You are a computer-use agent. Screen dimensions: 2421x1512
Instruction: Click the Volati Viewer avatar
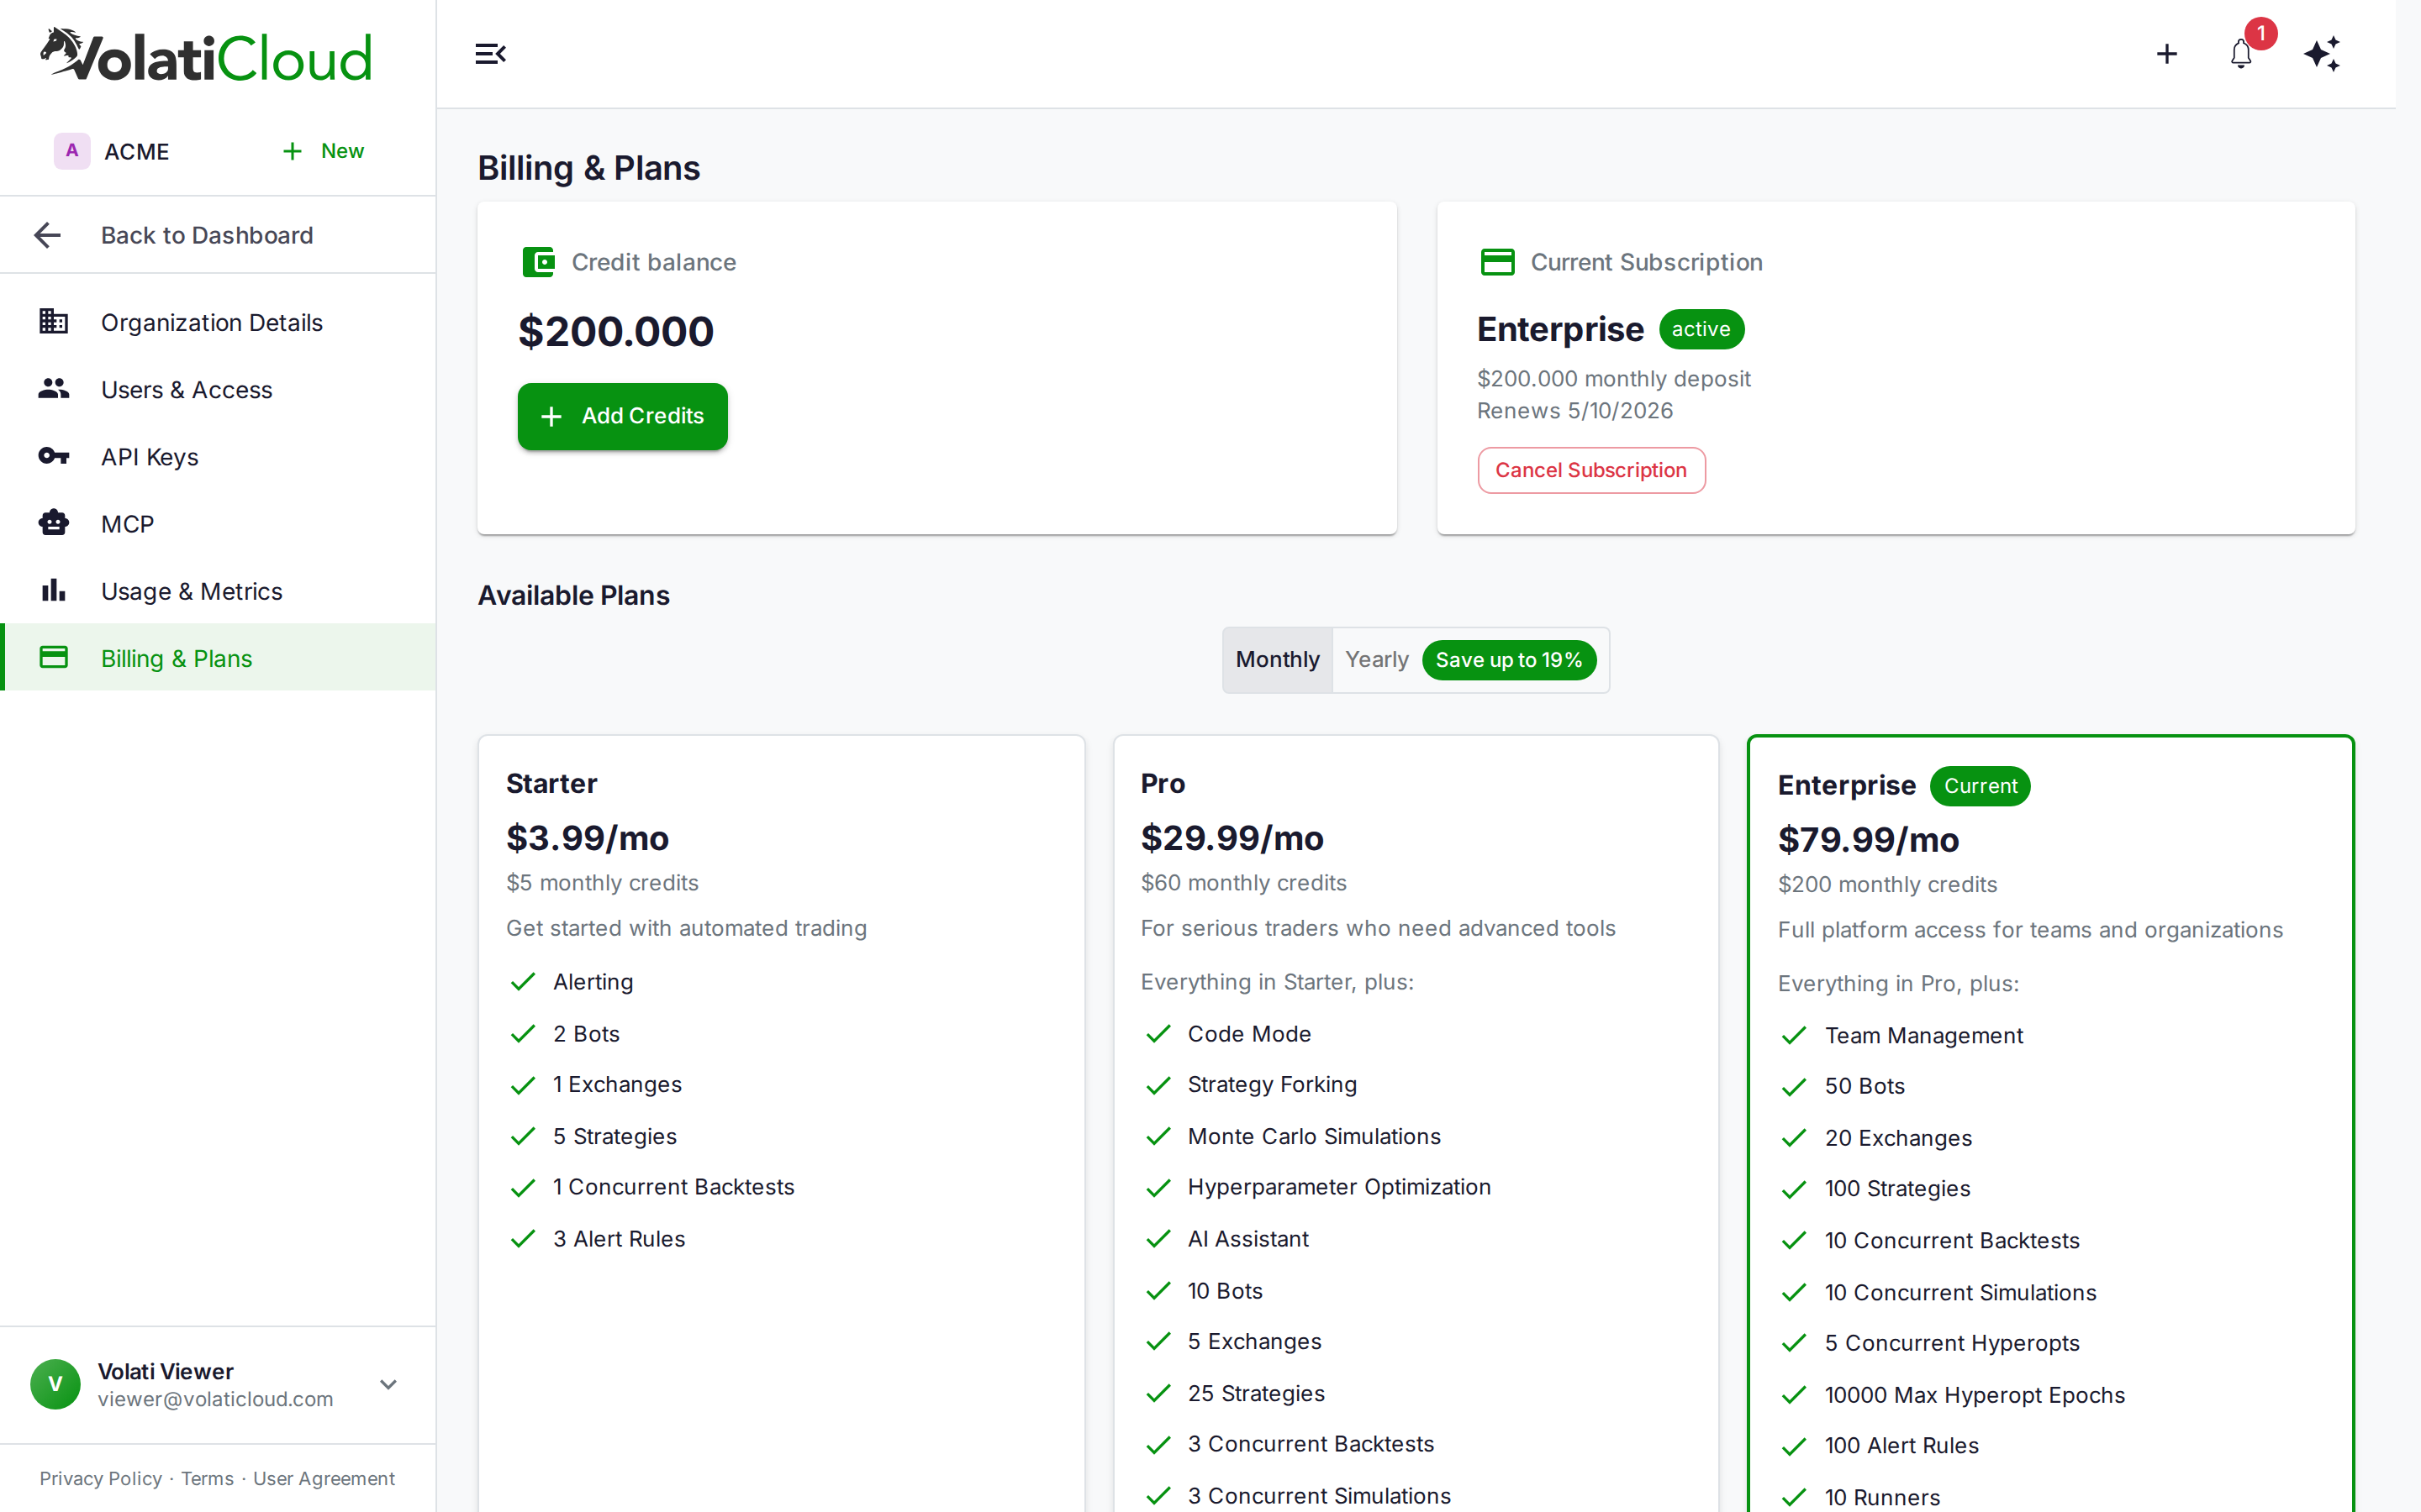(x=56, y=1384)
